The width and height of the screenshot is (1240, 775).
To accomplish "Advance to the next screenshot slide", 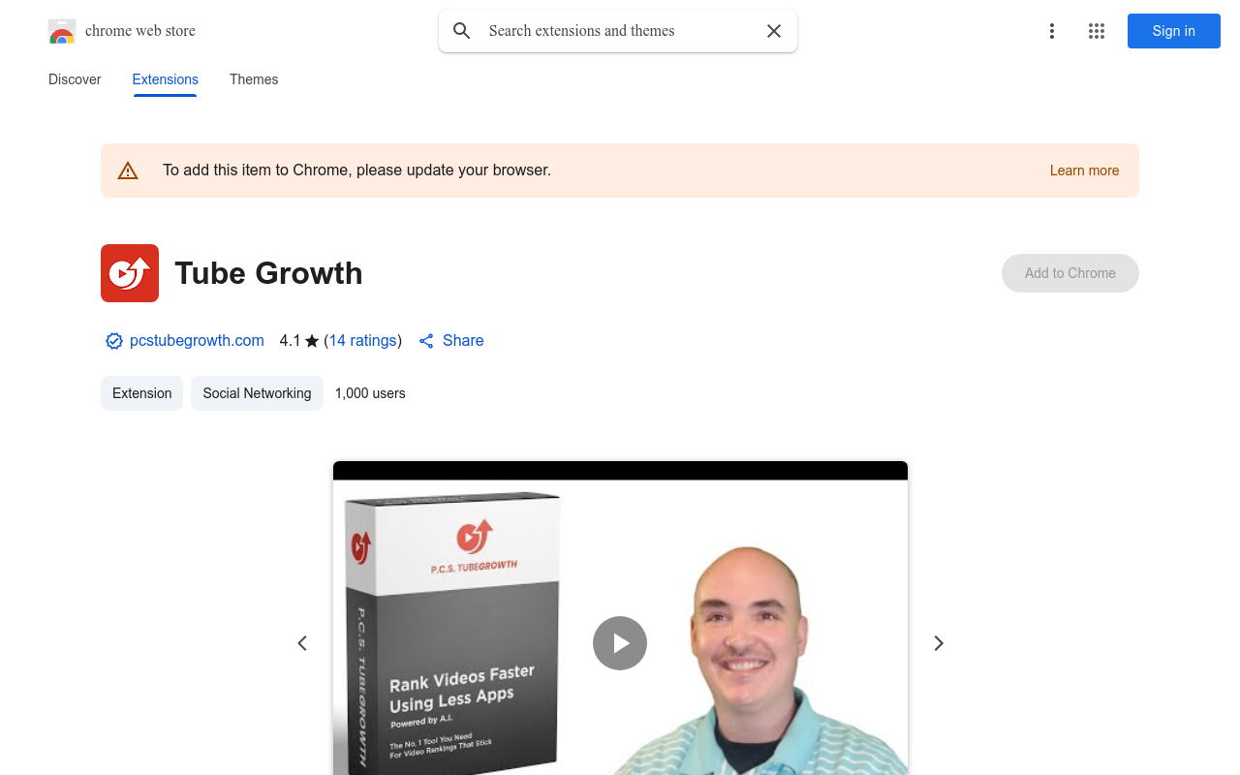I will pos(938,643).
